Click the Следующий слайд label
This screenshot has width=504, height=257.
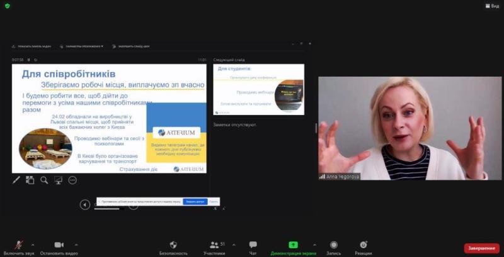(x=229, y=60)
